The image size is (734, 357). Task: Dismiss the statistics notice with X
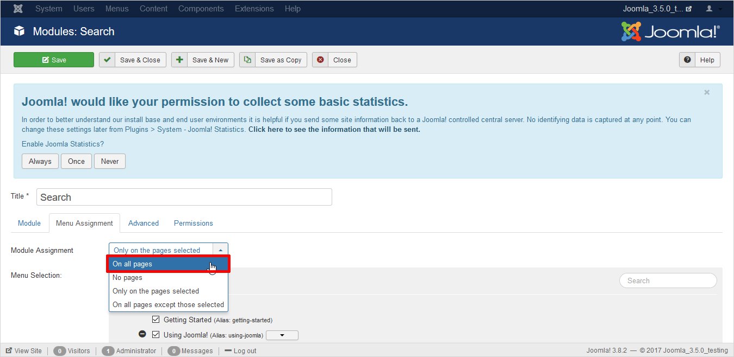(x=707, y=93)
